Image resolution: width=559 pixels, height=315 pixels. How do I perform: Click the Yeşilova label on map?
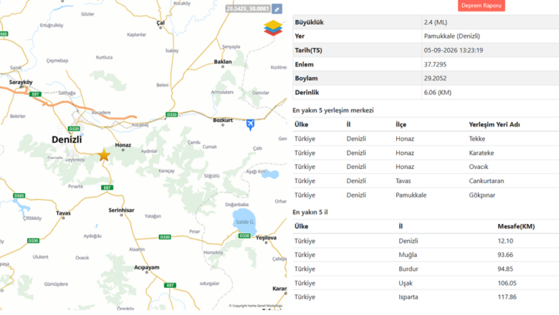266,238
